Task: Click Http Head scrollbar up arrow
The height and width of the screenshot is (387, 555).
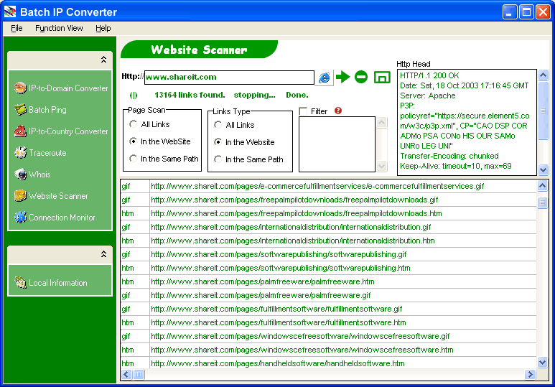Action: tap(544, 75)
